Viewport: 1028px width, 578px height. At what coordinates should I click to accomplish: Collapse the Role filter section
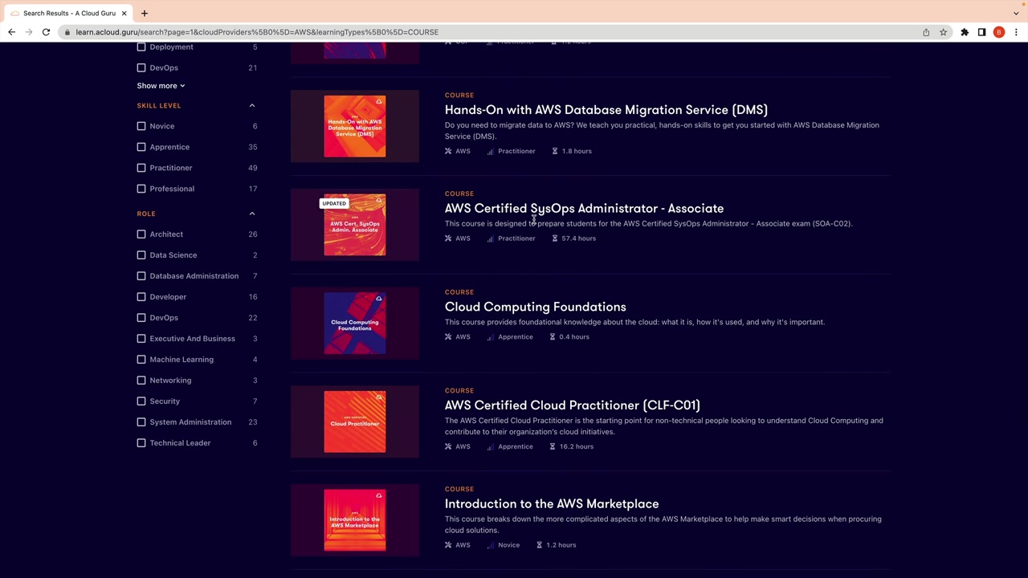coord(252,214)
